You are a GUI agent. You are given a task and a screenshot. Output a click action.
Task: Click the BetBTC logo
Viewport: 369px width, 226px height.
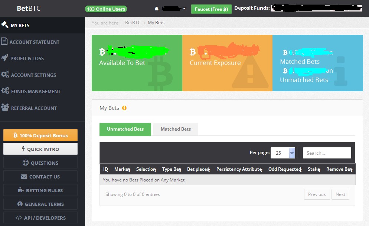[29, 8]
